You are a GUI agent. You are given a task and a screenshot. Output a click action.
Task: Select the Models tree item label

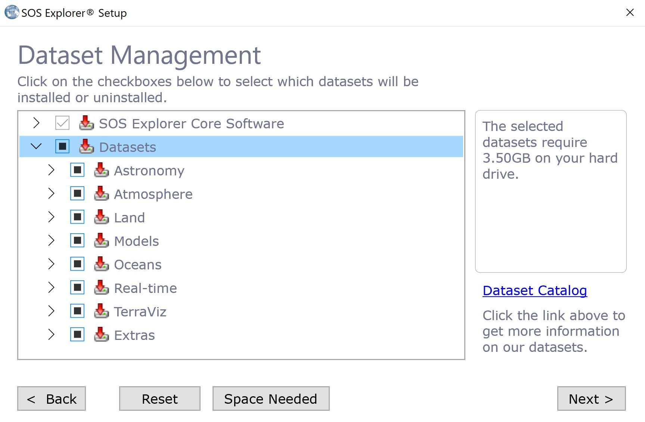tap(136, 241)
